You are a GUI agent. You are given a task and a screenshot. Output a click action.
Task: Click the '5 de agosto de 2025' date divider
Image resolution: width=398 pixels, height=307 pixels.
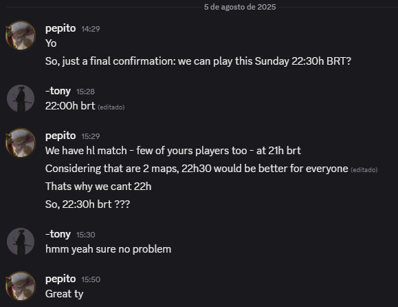pyautogui.click(x=240, y=7)
